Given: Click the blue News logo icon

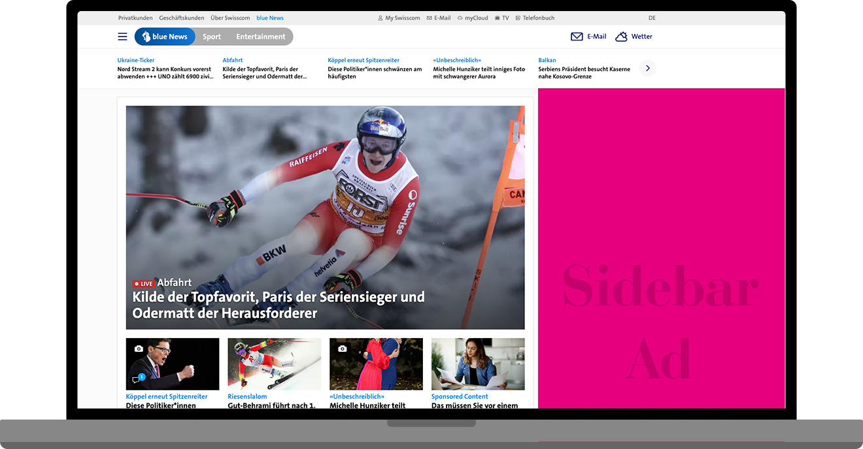Looking at the screenshot, I should pyautogui.click(x=147, y=37).
